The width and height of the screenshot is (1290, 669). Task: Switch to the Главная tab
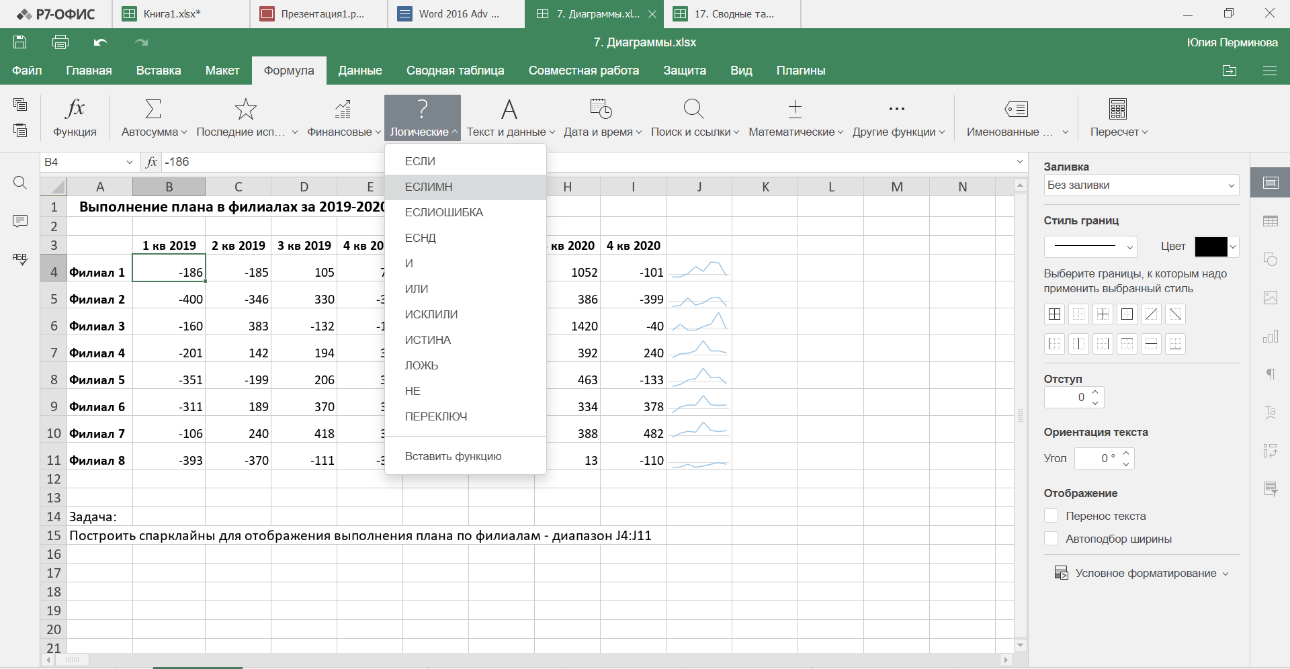89,71
